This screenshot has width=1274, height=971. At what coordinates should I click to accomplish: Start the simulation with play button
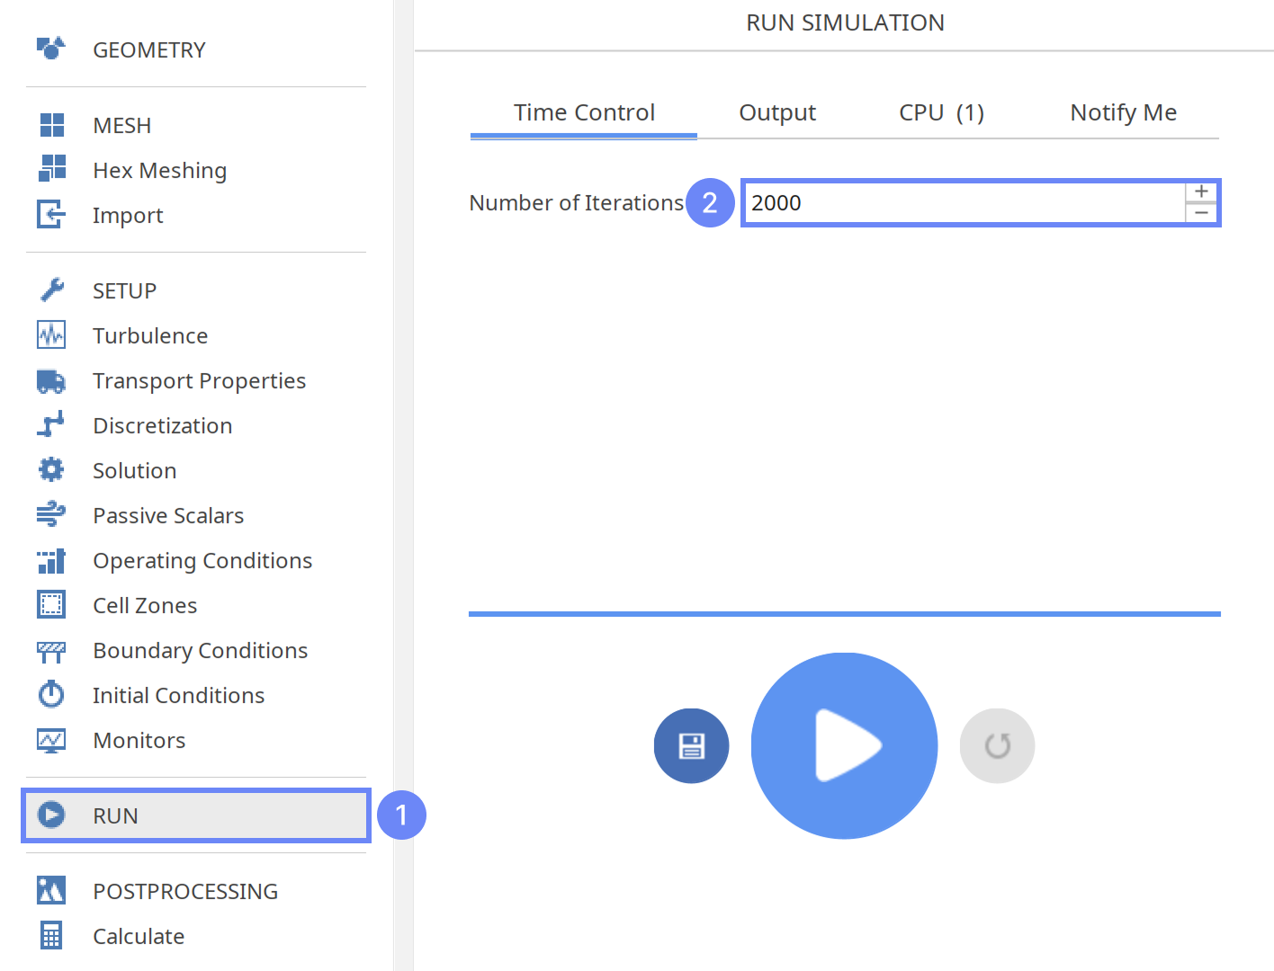point(844,746)
